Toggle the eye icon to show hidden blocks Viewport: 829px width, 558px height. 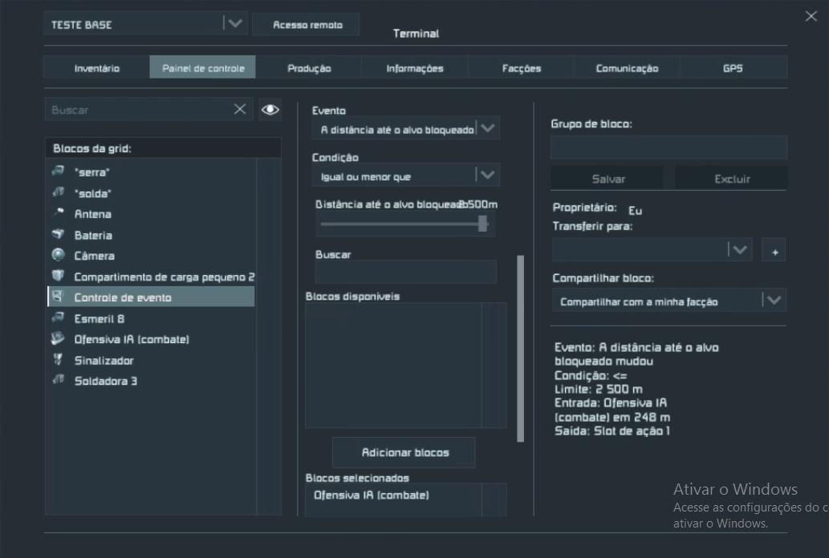pos(270,110)
